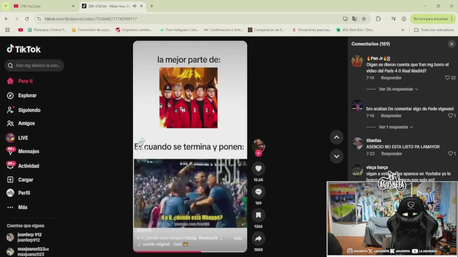
Task: Open the tab search dropdown
Action: 5,6
